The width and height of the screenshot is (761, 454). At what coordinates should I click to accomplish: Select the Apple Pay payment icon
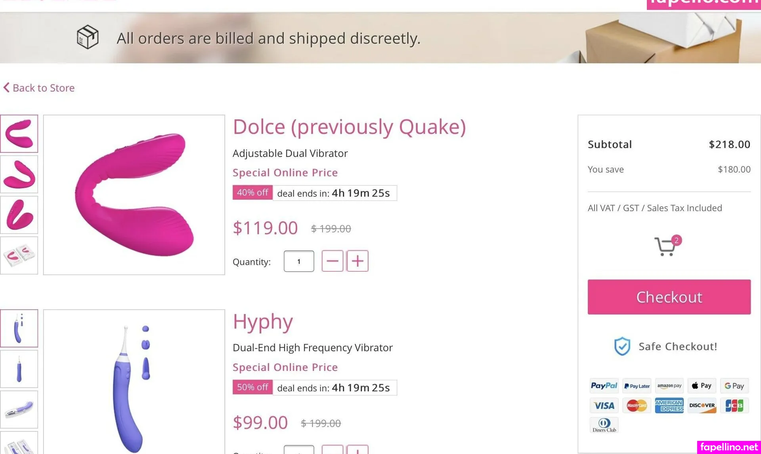pos(702,385)
